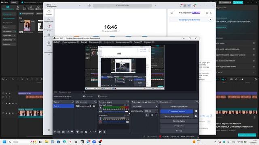Image resolution: width=259 pixels, height=145 pixels.
Task: Open Scene Collection menu in OBS
Action: pyautogui.click(x=124, y=42)
